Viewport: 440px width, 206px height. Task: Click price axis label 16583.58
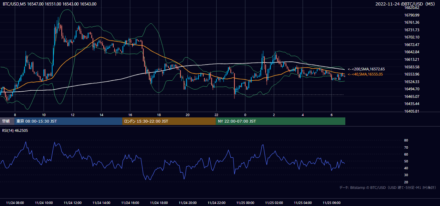[x=411, y=67]
